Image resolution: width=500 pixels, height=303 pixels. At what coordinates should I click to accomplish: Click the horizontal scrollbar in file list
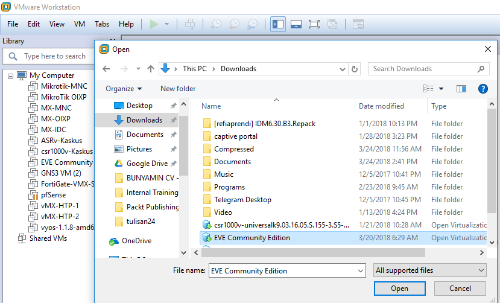pos(313,253)
